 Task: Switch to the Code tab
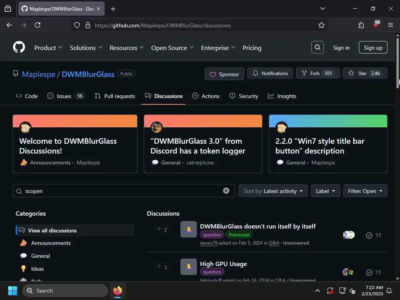tap(27, 96)
